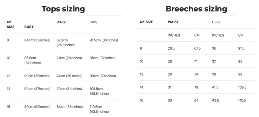The image size is (259, 117).
Task: Select the 67.5cm (26.5inches waist cell
Action: click(66, 43)
